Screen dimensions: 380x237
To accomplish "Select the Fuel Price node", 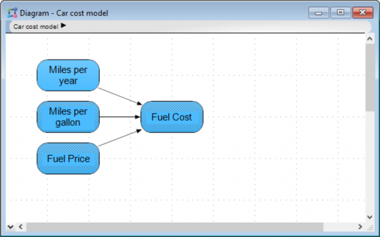I will 68,158.
